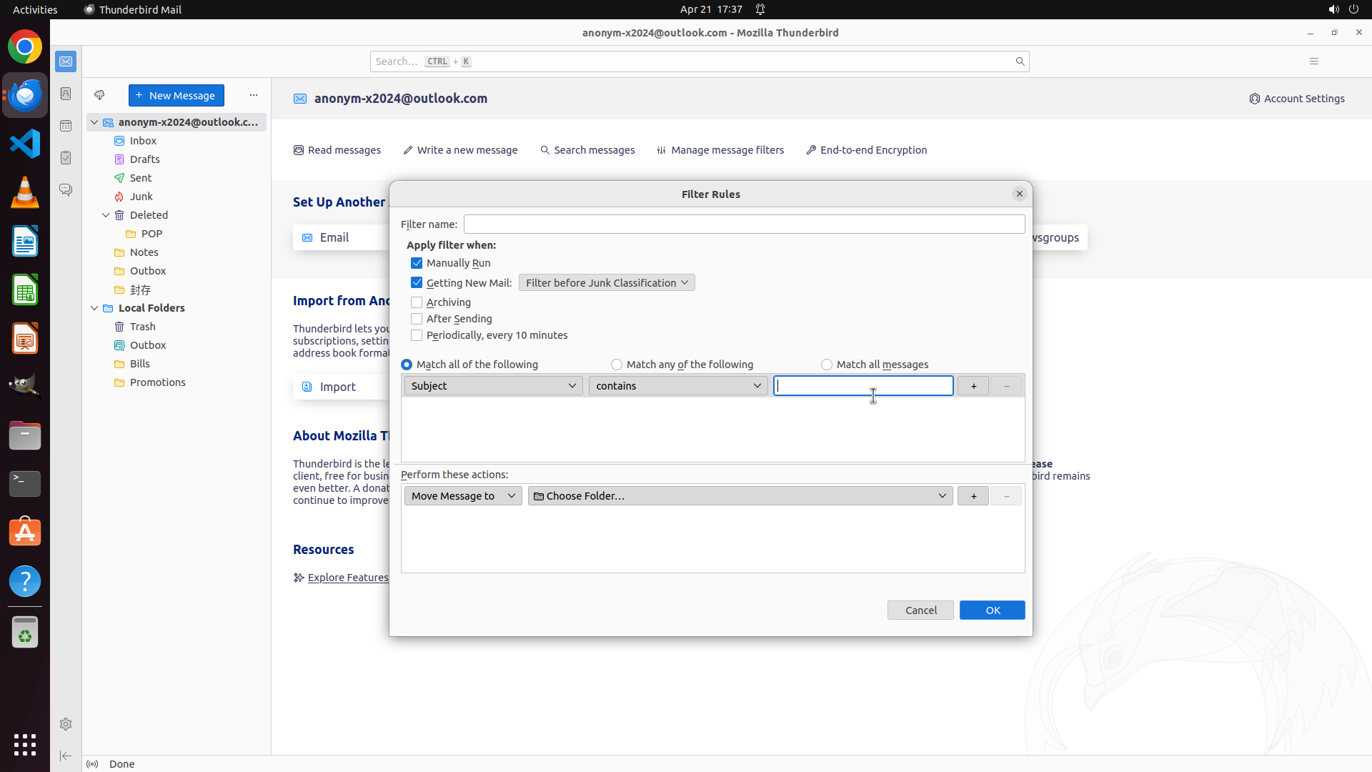Open the Inbox folder
The image size is (1372, 772).
143,141
